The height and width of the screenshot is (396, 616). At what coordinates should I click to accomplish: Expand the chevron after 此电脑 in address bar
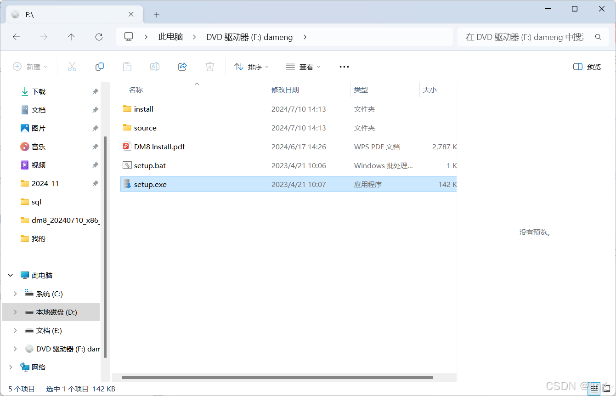pos(195,37)
